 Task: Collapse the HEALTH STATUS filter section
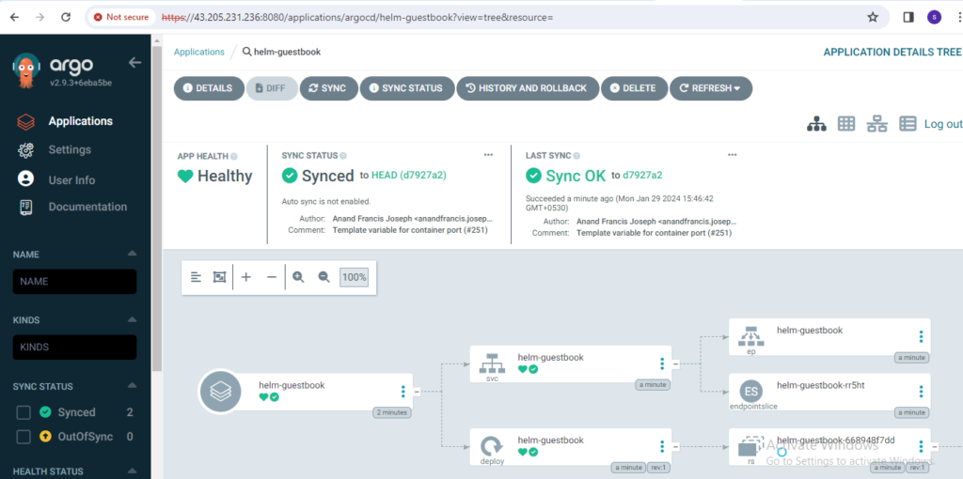click(132, 471)
